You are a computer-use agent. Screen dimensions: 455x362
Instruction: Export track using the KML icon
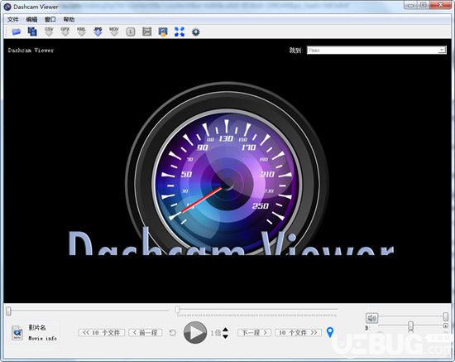[x=82, y=31]
